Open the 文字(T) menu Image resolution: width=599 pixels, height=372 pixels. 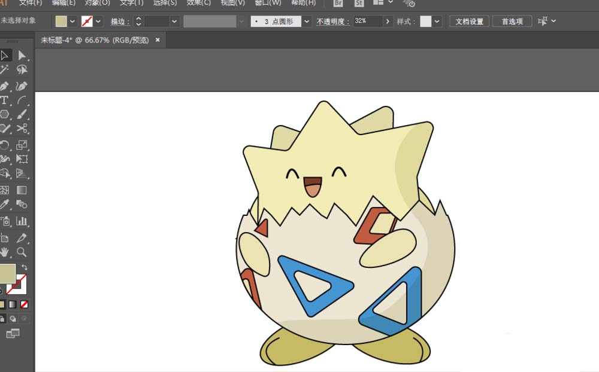pyautogui.click(x=132, y=2)
